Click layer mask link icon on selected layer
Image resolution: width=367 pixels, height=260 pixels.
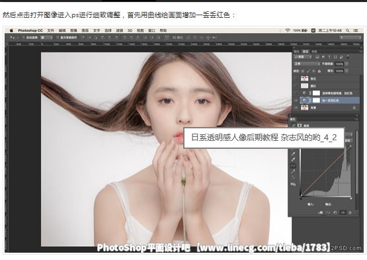311,101
